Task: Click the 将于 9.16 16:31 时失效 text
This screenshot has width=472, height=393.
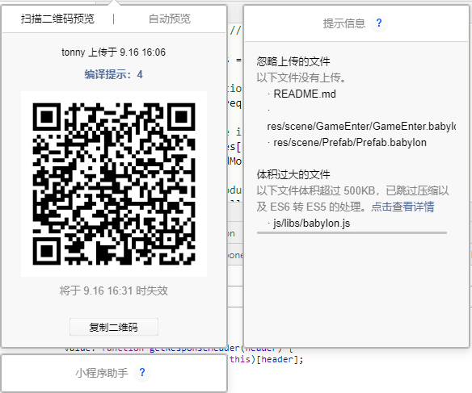Action: [113, 291]
